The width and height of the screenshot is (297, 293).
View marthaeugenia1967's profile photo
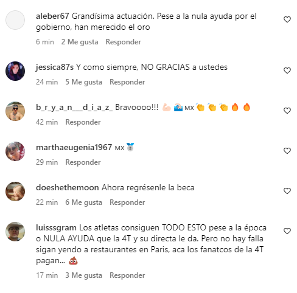(x=15, y=151)
